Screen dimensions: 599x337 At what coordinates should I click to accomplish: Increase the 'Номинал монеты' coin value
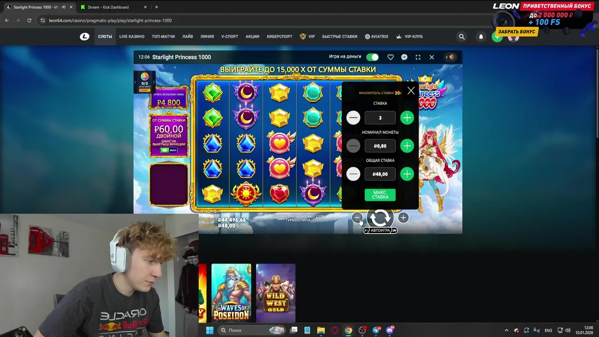pyautogui.click(x=407, y=146)
